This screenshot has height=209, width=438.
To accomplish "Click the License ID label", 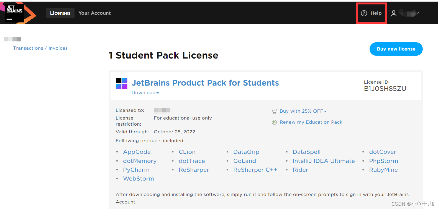I will [377, 82].
